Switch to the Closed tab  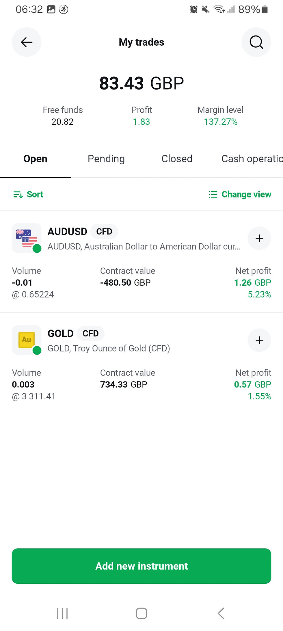coord(177,159)
